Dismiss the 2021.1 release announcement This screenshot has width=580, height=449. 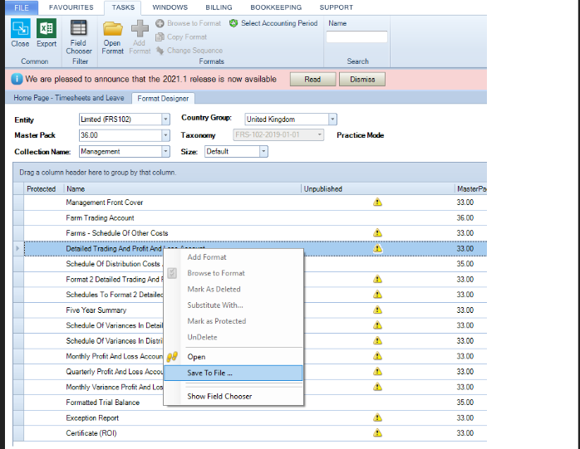[362, 80]
